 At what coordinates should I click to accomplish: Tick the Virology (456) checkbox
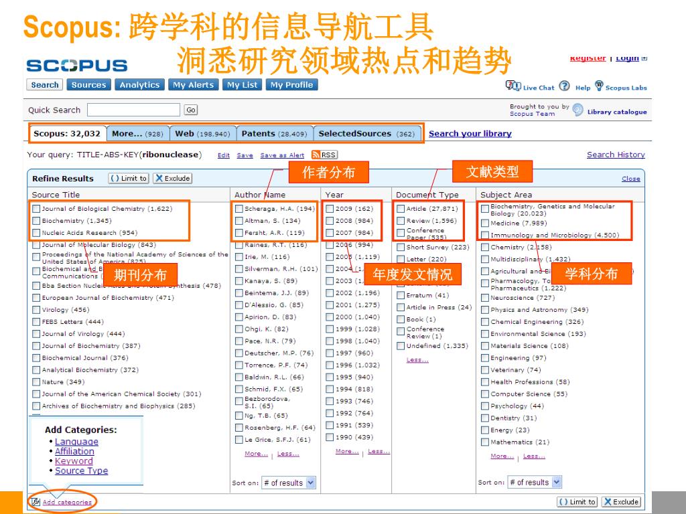(x=36, y=309)
